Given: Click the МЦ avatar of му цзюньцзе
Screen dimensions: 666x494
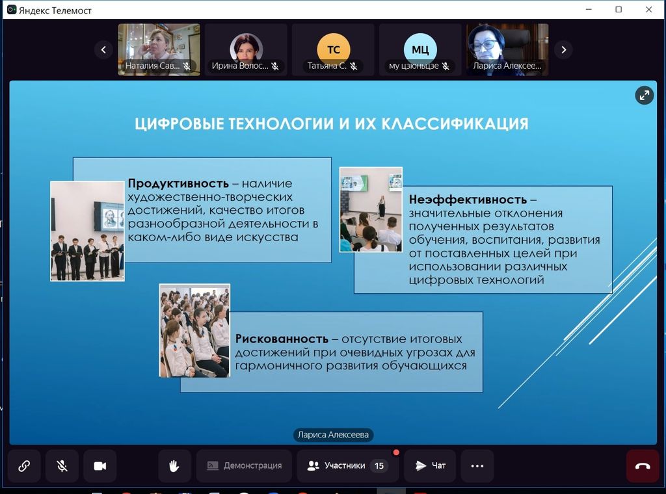Looking at the screenshot, I should (x=420, y=49).
